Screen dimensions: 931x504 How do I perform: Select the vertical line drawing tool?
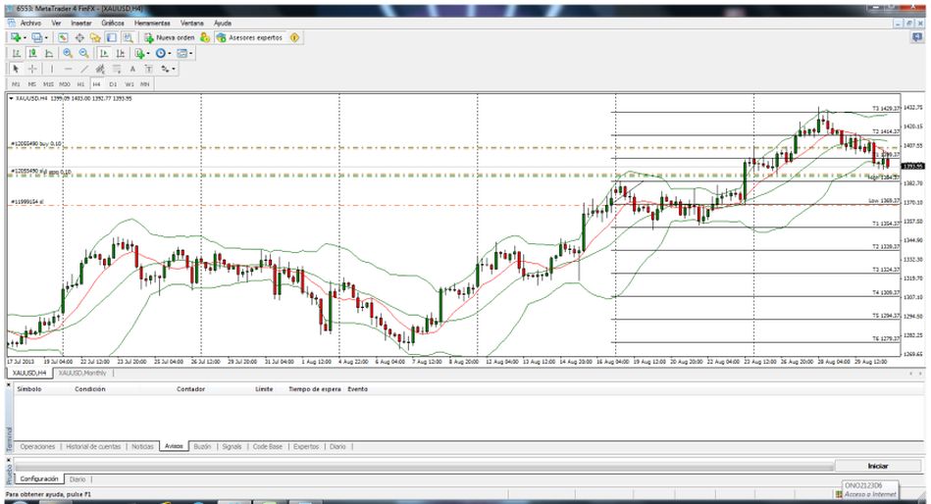[50, 69]
